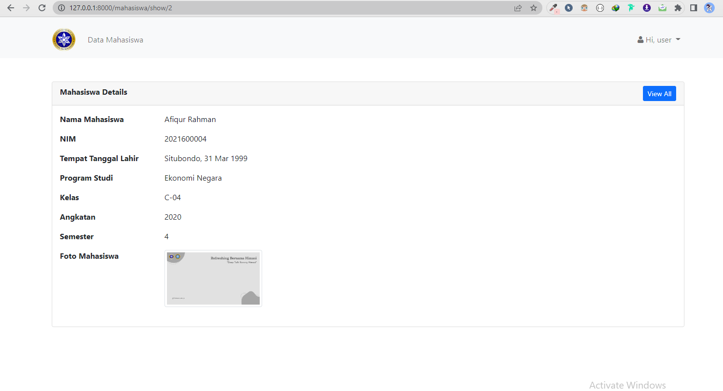Bookmark this page with star icon
This screenshot has height=391, width=723.
[x=534, y=8]
